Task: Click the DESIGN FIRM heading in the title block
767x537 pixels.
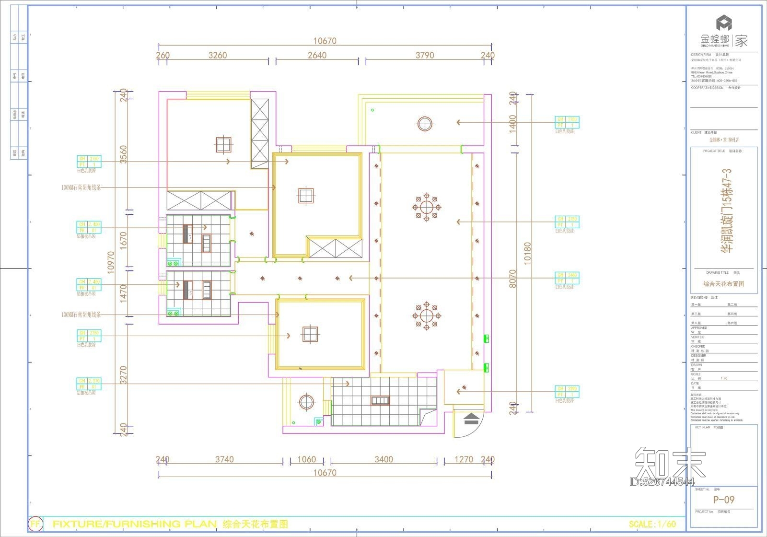Action: click(x=701, y=55)
